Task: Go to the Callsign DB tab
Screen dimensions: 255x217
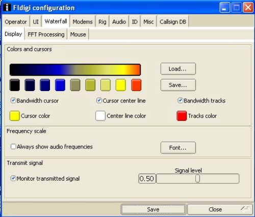Action: pyautogui.click(x=173, y=21)
